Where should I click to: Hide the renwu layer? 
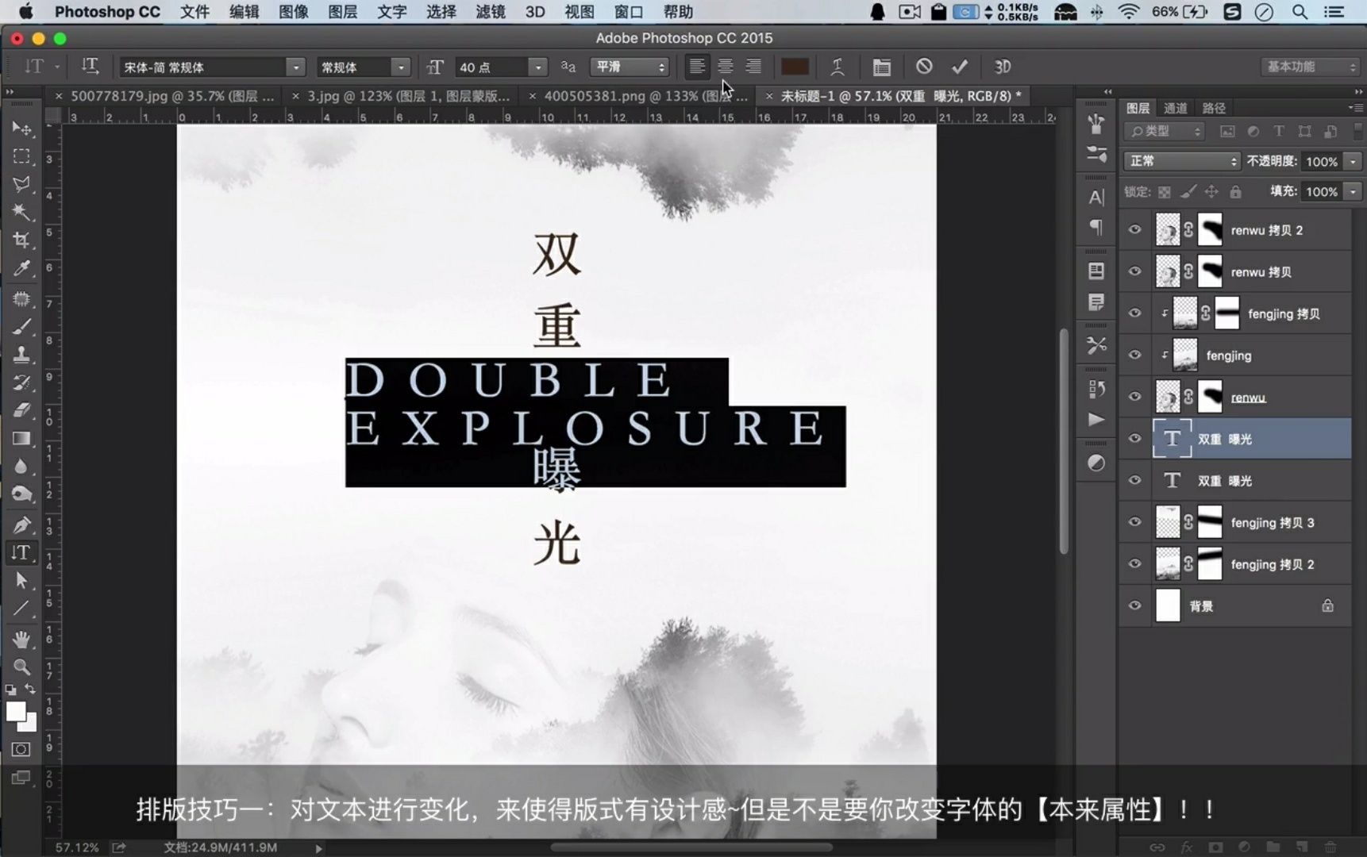coord(1135,397)
